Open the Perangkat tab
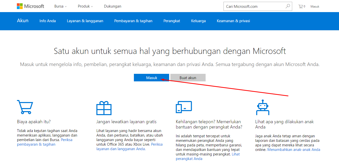 (172, 21)
